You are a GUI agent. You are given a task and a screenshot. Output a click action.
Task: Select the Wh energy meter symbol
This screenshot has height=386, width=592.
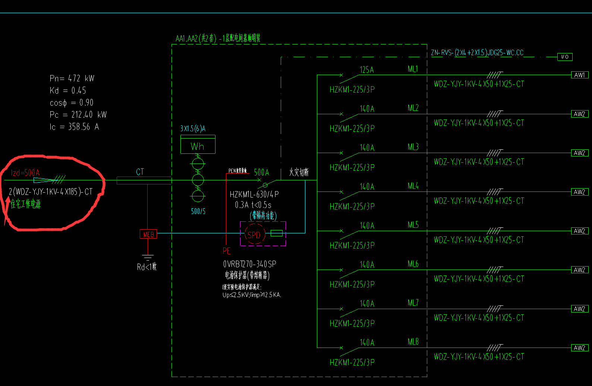point(198,144)
